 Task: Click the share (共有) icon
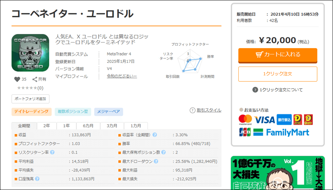point(35,79)
